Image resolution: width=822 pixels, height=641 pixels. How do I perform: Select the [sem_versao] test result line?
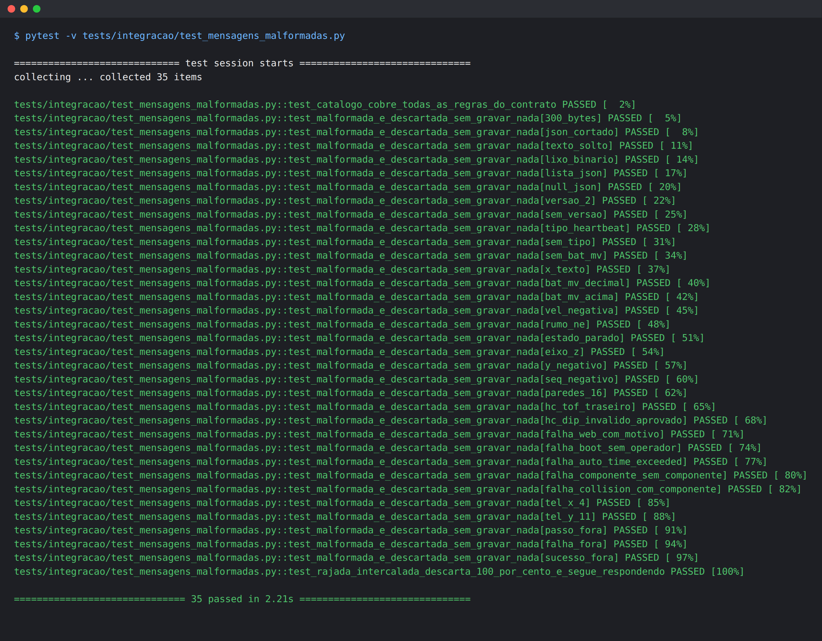coord(351,214)
